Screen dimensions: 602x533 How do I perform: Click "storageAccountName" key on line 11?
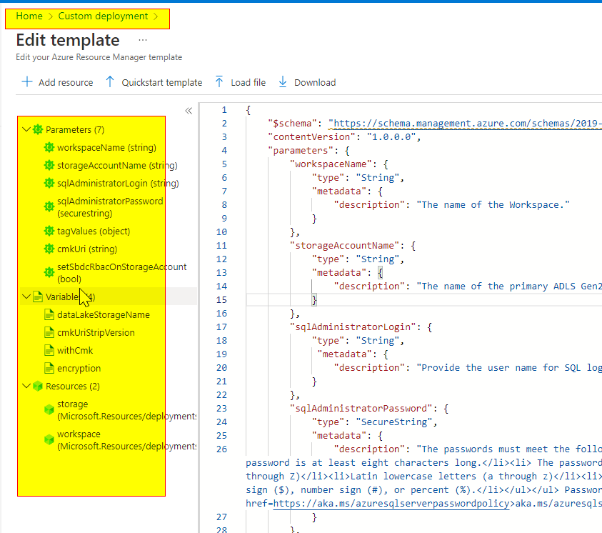point(344,246)
